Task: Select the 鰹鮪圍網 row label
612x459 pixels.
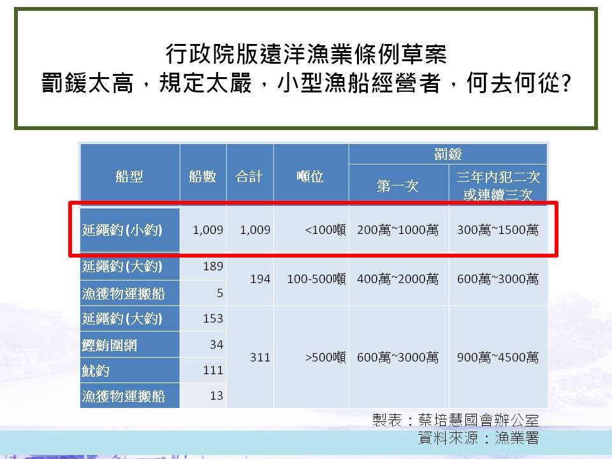Action: tap(110, 345)
